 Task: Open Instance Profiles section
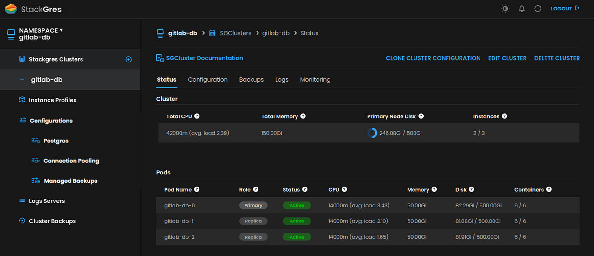point(53,100)
